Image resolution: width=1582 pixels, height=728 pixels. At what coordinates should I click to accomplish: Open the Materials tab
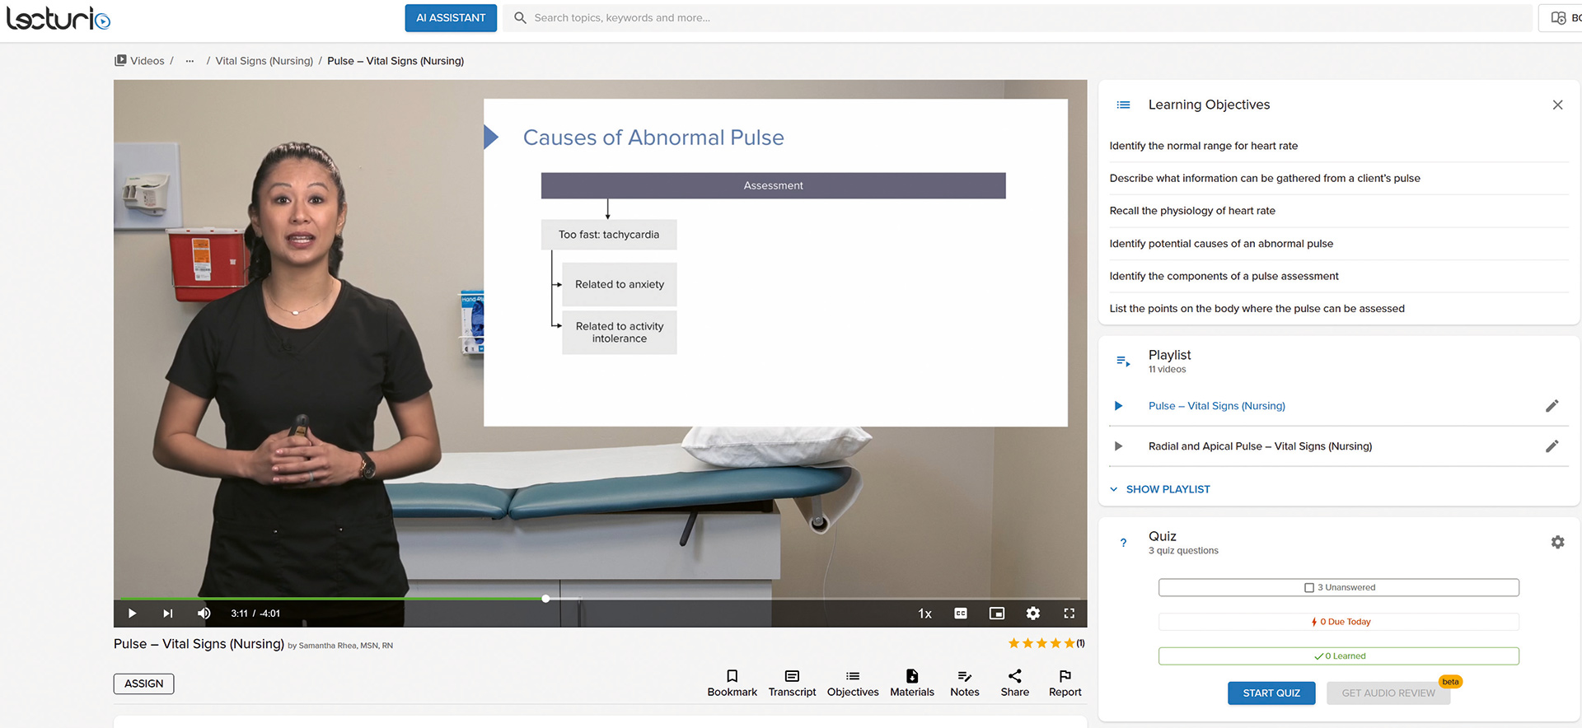(x=911, y=683)
